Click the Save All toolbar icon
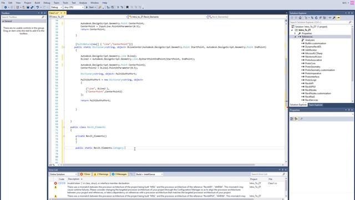This screenshot has height=200, width=355. tap(32, 7)
